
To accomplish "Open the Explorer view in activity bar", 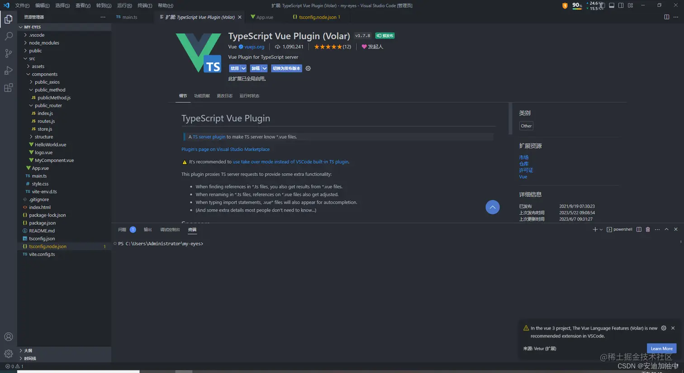I will [x=8, y=19].
